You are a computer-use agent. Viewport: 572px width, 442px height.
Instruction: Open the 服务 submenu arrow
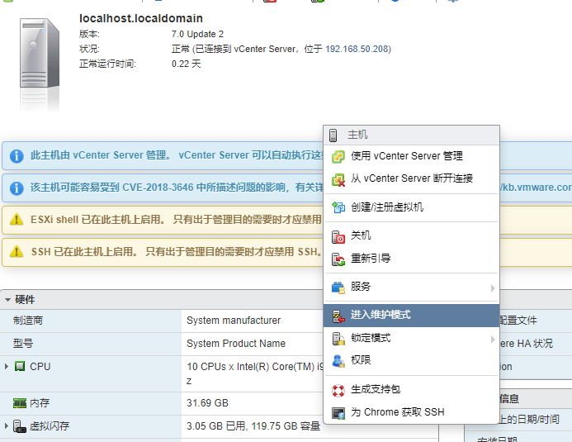pyautogui.click(x=493, y=288)
